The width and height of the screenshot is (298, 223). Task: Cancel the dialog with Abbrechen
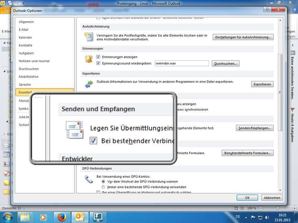[272, 198]
